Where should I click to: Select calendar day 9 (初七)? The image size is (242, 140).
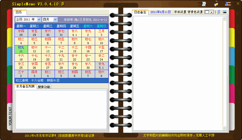point(88,41)
